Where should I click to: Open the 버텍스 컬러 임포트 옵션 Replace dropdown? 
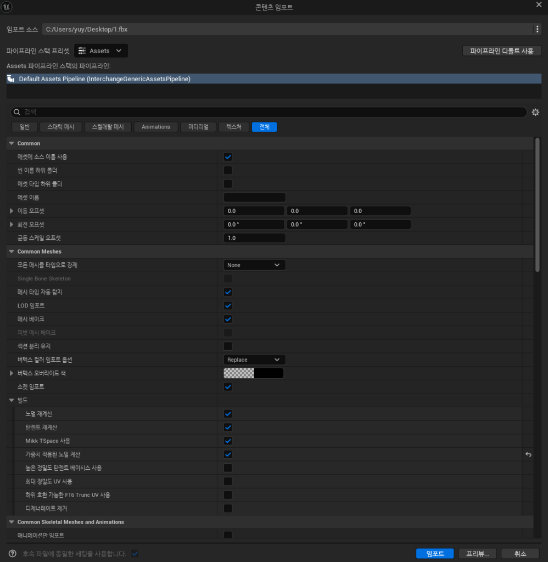pyautogui.click(x=254, y=360)
